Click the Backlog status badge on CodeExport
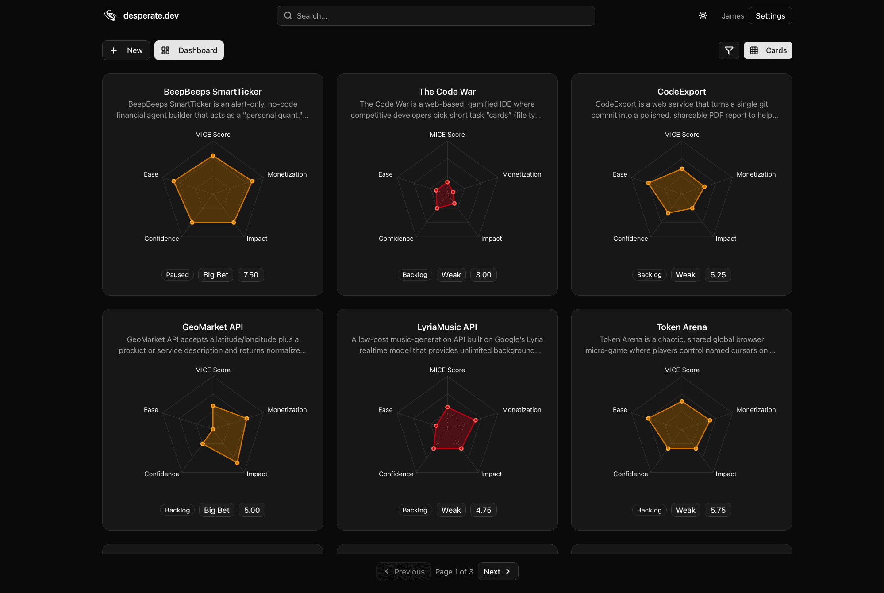Screen dimensions: 884x593 [x=649, y=274]
